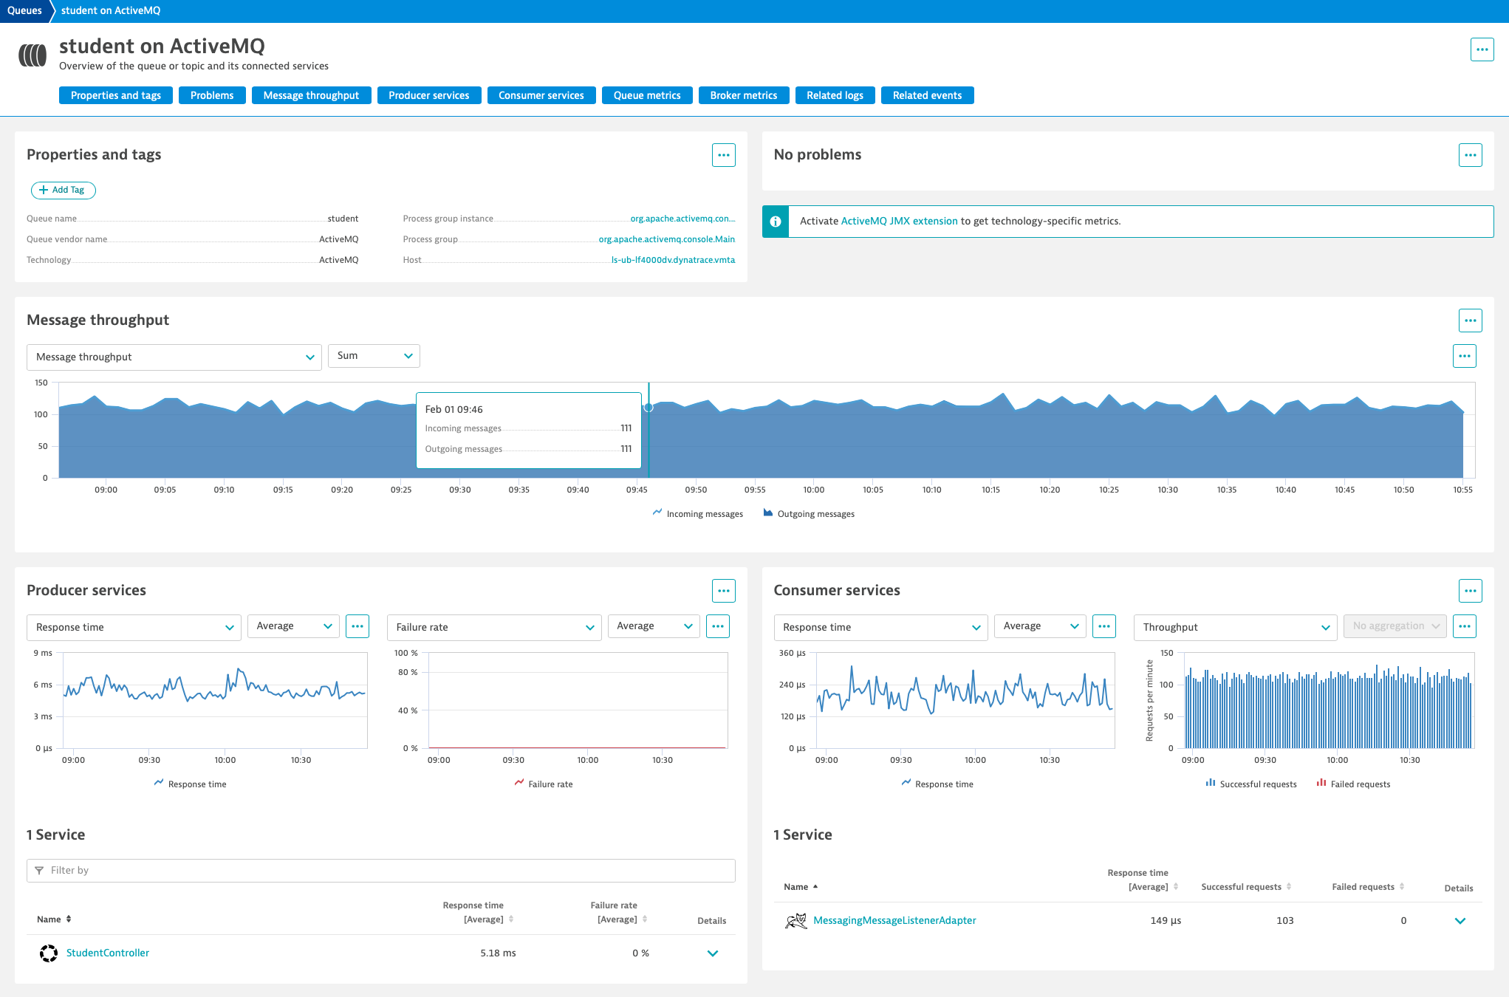1509x997 pixels.
Task: Open Properties and tags panel options menu
Action: (723, 155)
